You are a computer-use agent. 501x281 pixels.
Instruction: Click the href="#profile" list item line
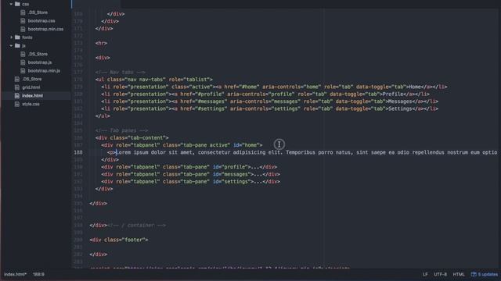(265, 94)
